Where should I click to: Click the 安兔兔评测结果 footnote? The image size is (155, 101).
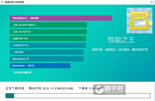click(x=22, y=72)
